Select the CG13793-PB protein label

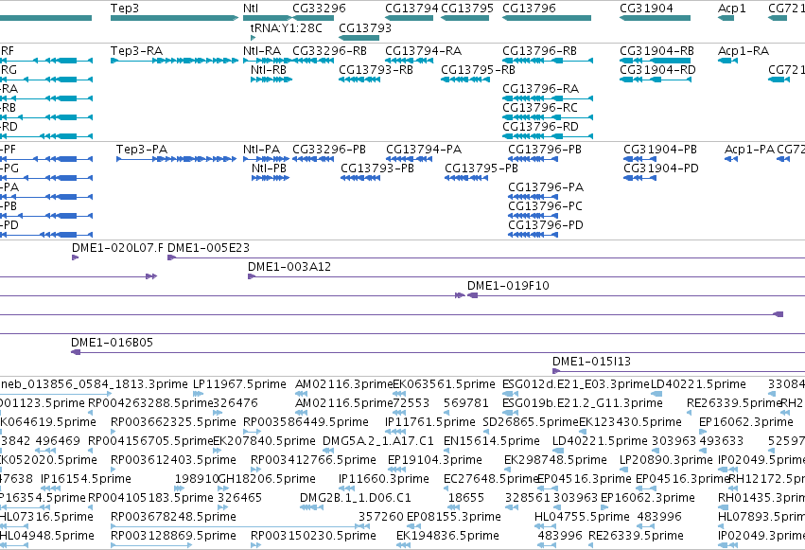[x=377, y=169]
